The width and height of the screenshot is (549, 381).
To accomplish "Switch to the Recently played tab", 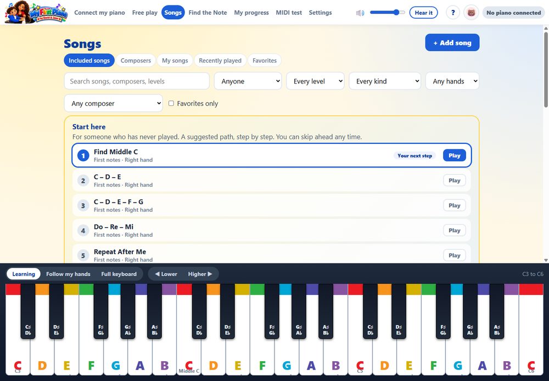I will (x=220, y=60).
